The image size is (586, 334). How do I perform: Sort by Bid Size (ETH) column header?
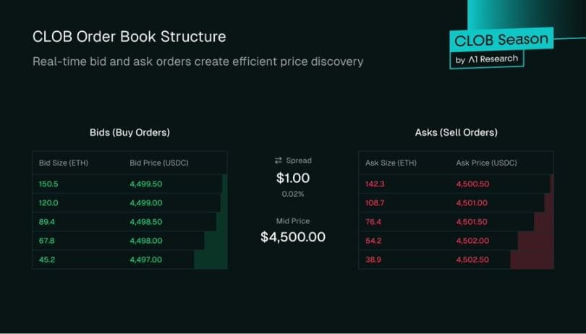[64, 163]
